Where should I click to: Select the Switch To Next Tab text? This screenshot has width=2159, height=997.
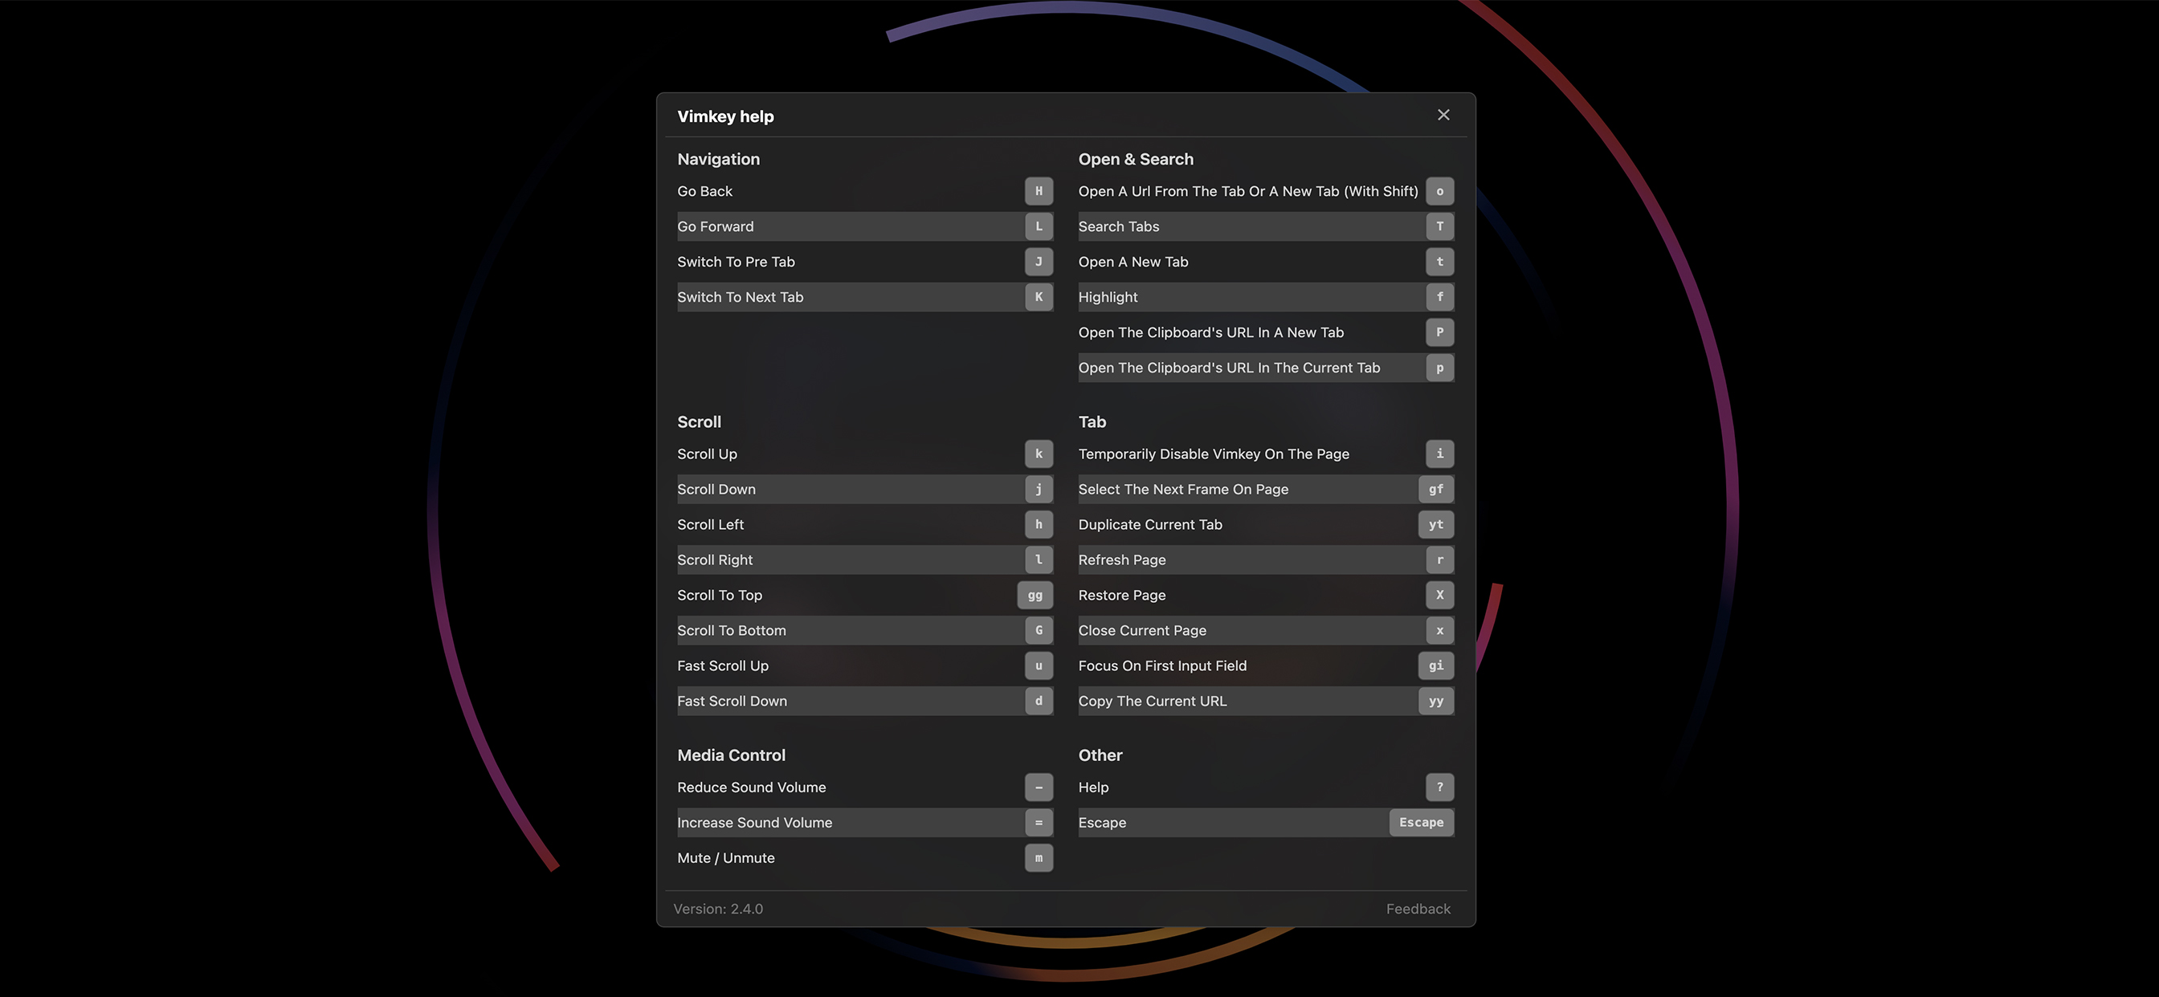[x=740, y=296]
